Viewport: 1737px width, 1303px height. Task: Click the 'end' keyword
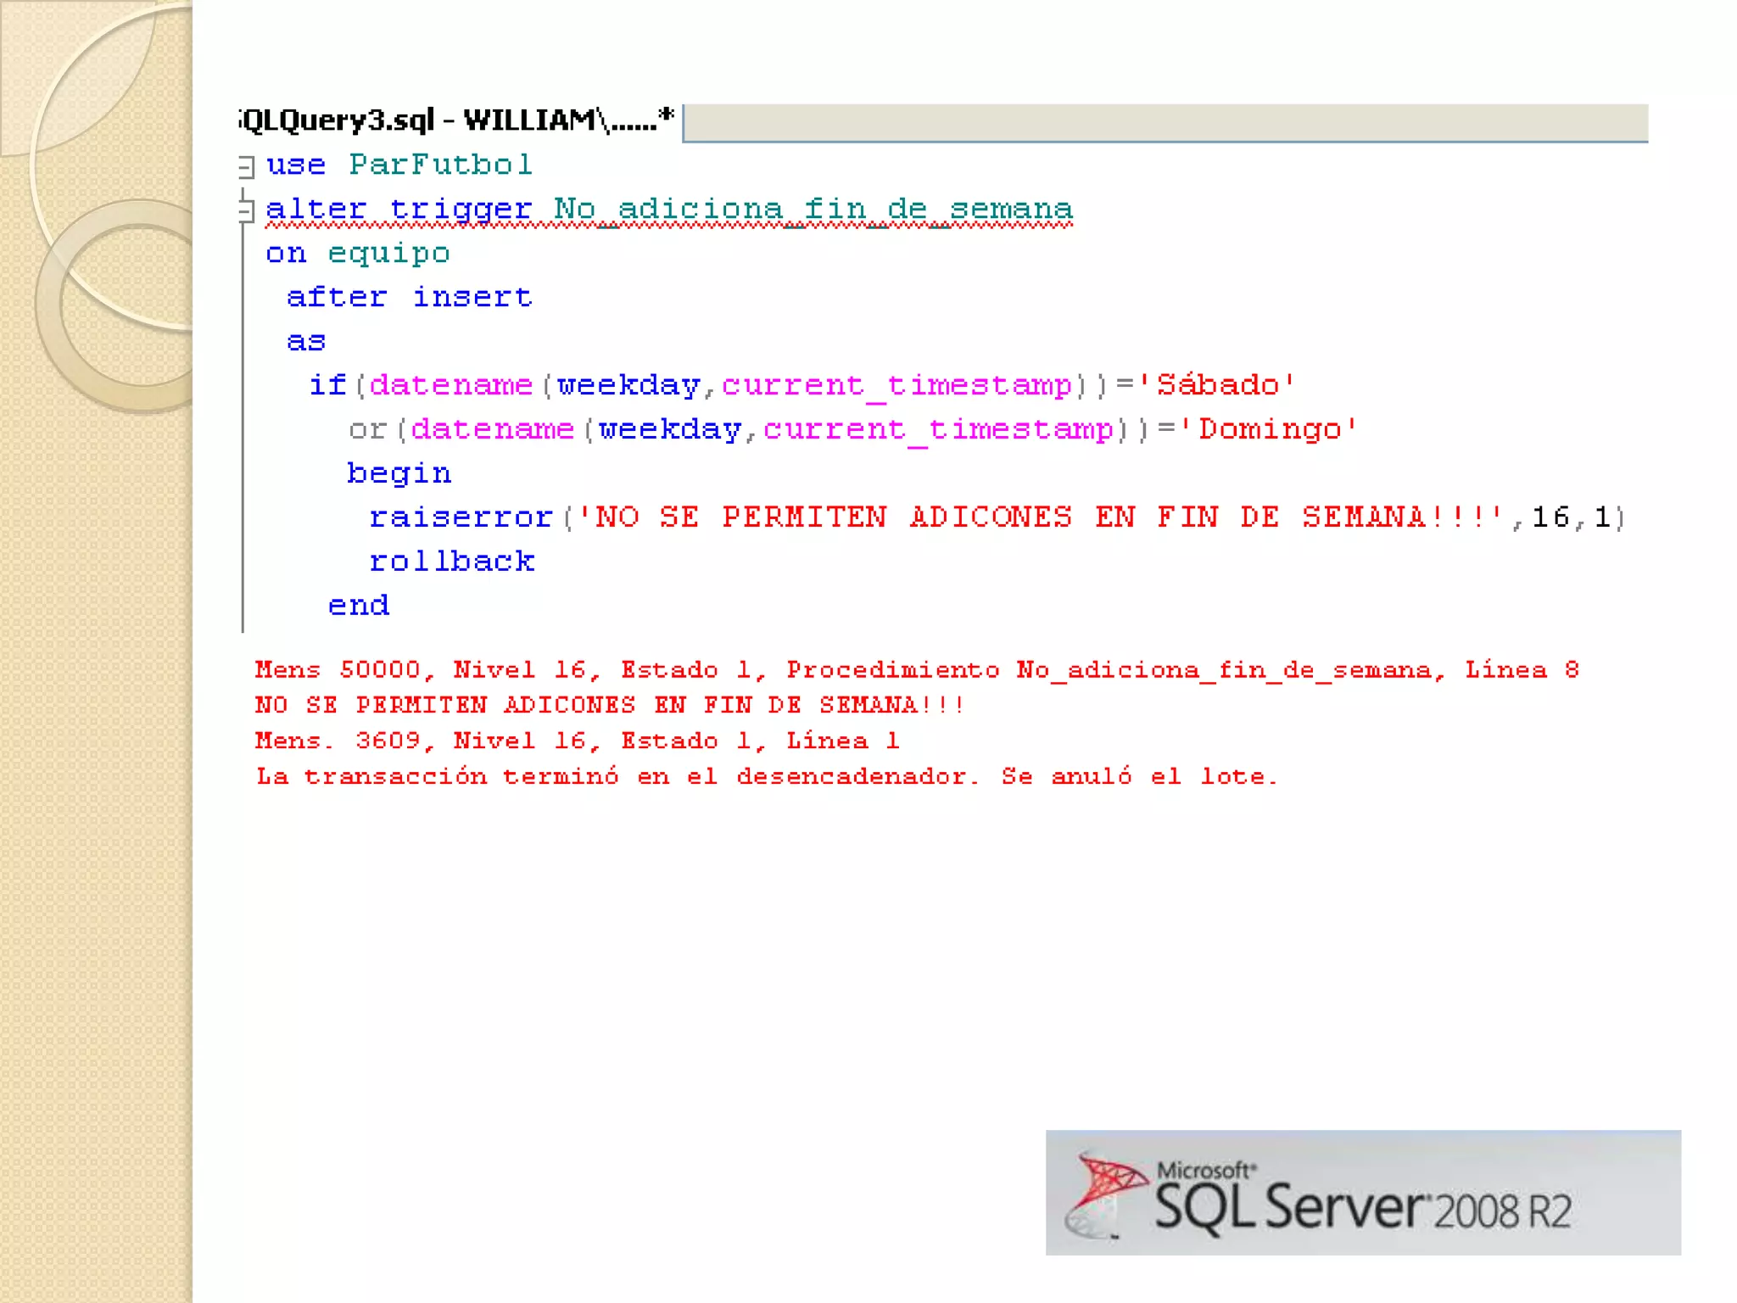(x=359, y=606)
